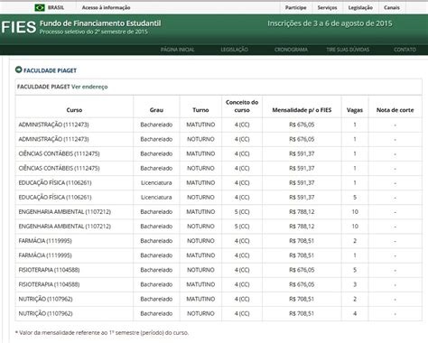This screenshot has height=343, width=428.
Task: Click the green arrow icon beside Faculdade Piaget
Action: (19, 70)
